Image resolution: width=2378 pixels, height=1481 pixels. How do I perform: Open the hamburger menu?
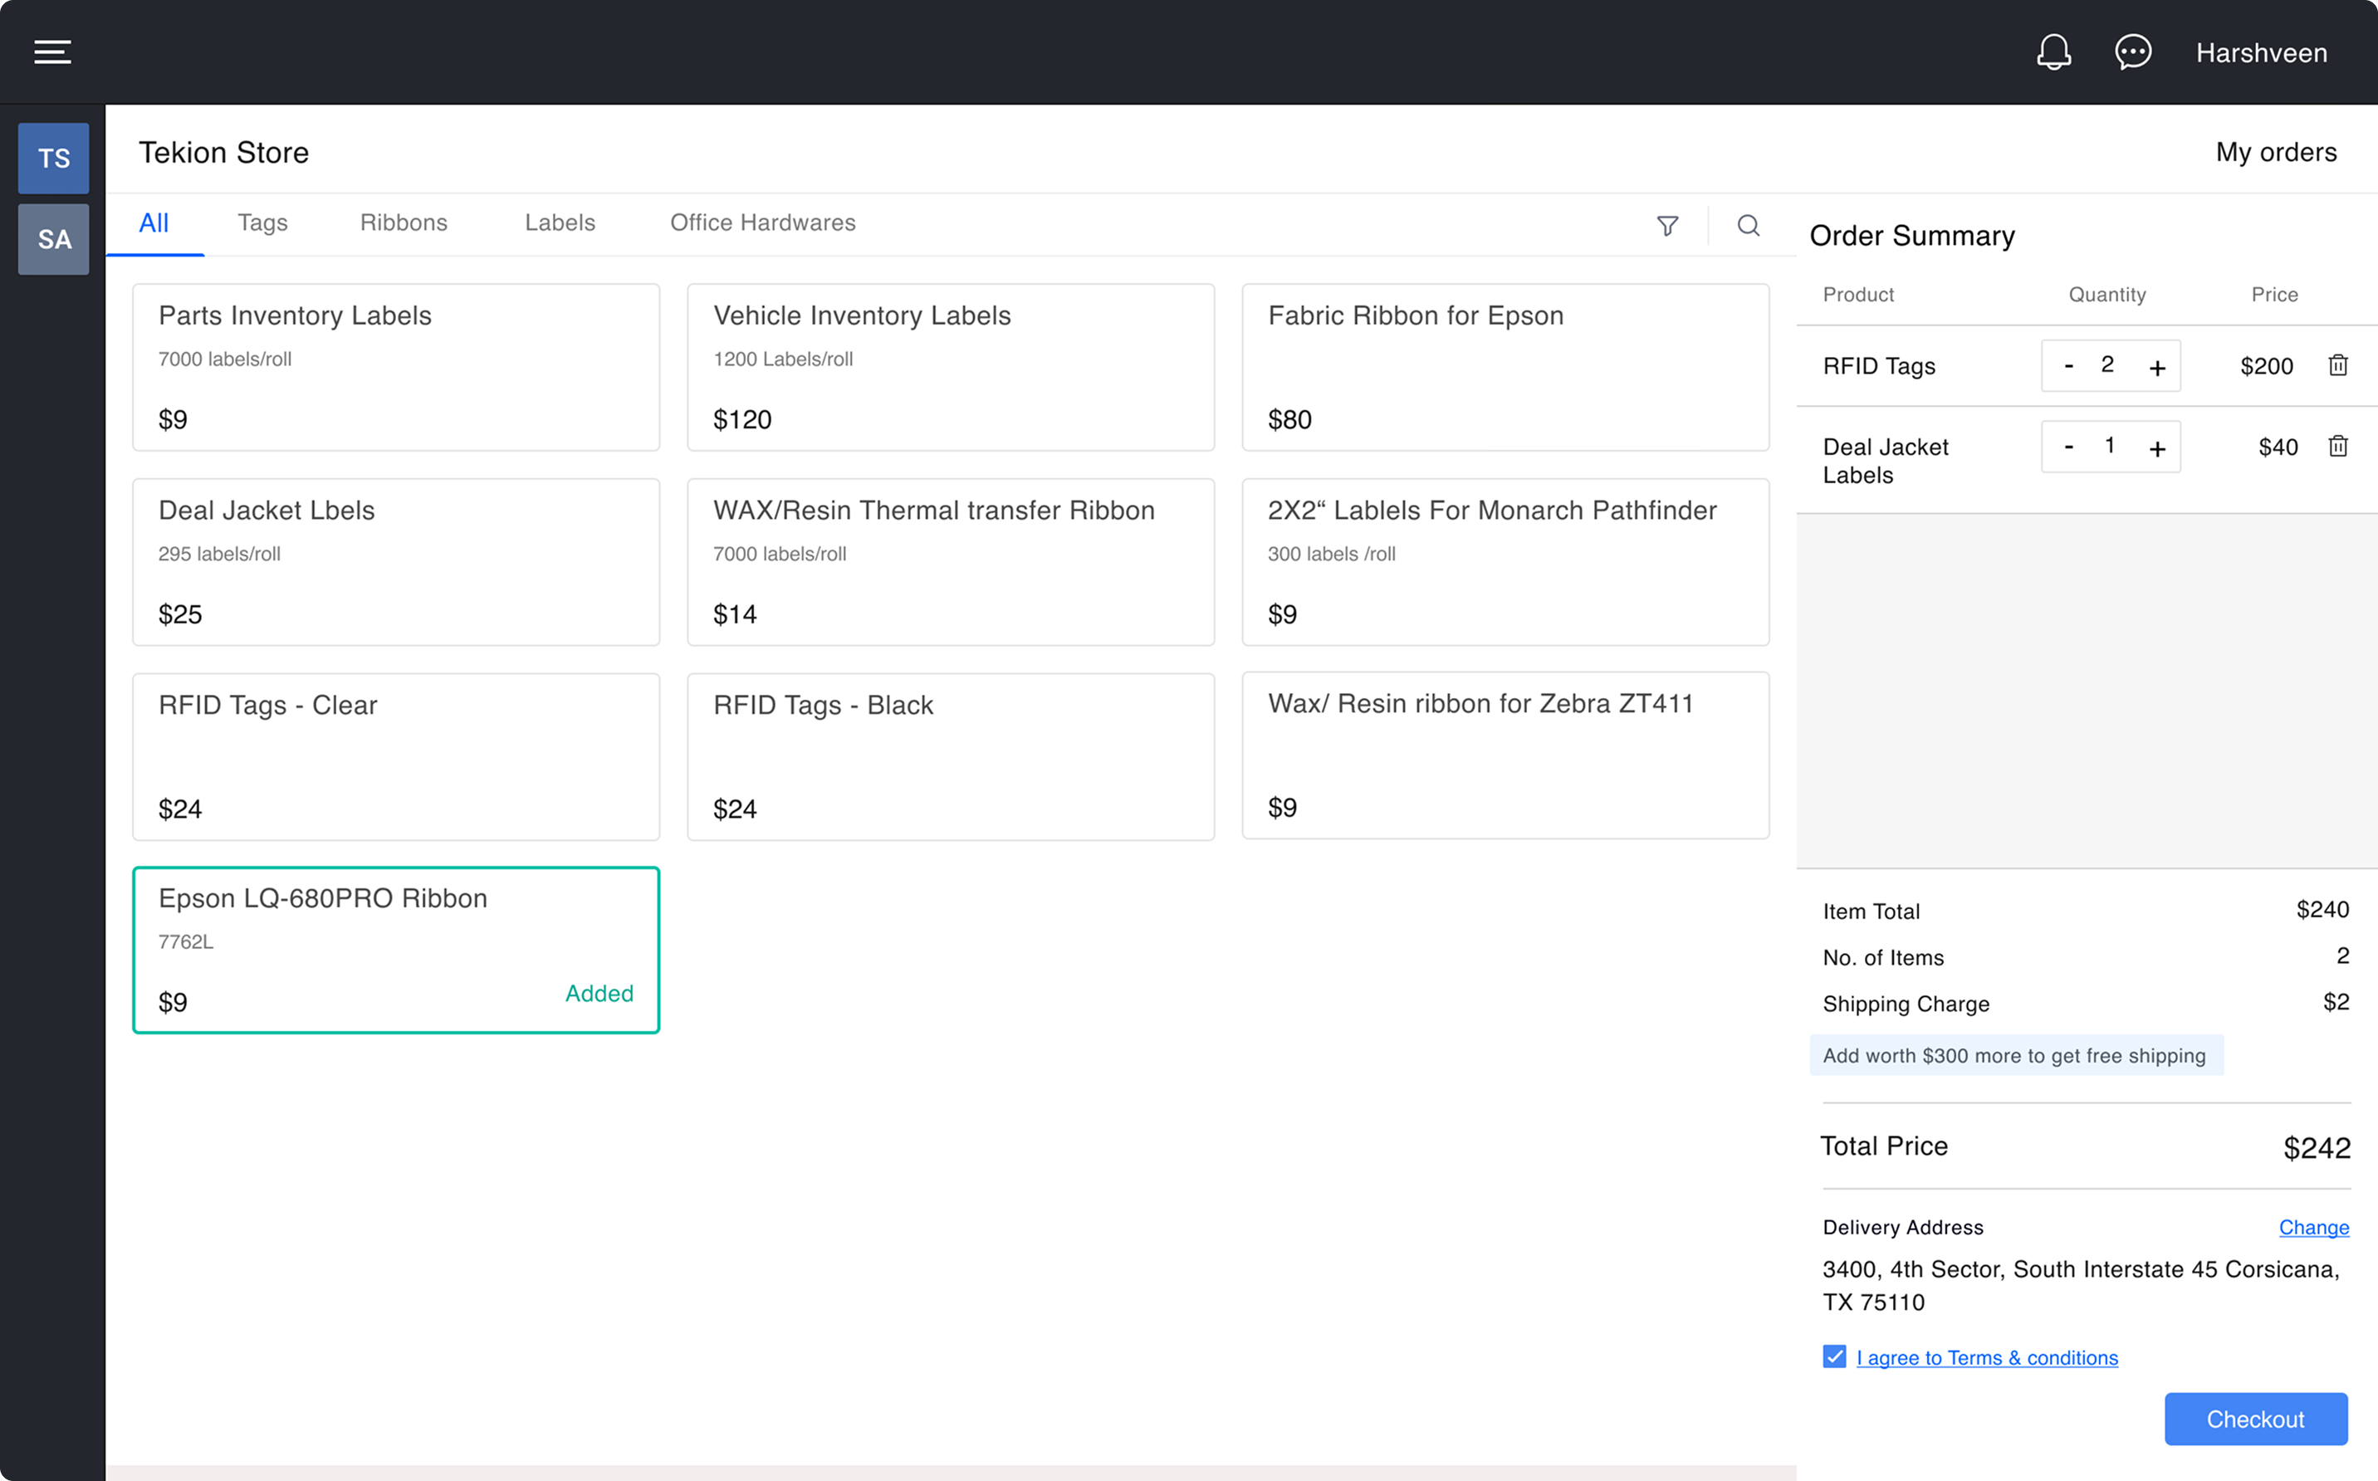point(53,52)
